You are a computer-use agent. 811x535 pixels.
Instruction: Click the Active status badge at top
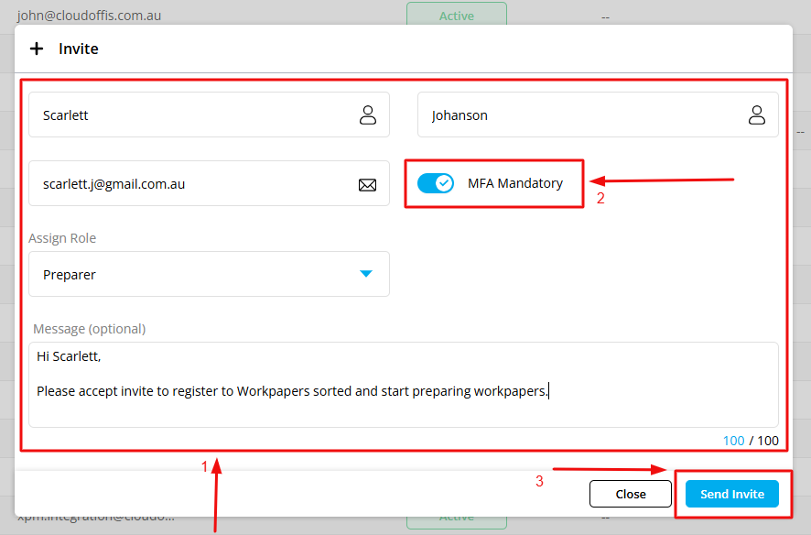tap(456, 16)
